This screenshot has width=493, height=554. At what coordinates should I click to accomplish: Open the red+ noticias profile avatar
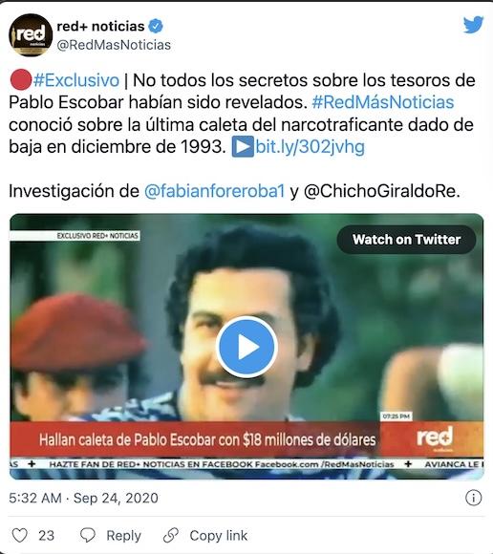[x=31, y=35]
